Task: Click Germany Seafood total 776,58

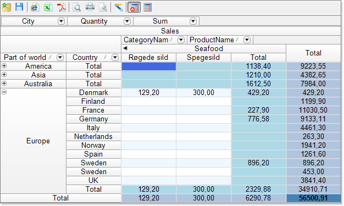Action: coord(258,119)
